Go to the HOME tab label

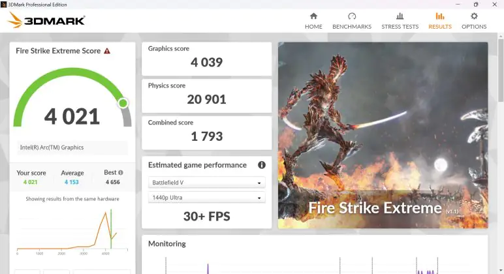[x=313, y=27]
